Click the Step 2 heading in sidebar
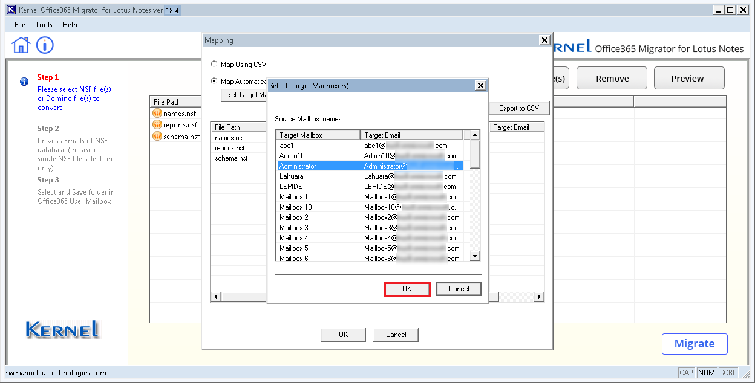 click(48, 129)
